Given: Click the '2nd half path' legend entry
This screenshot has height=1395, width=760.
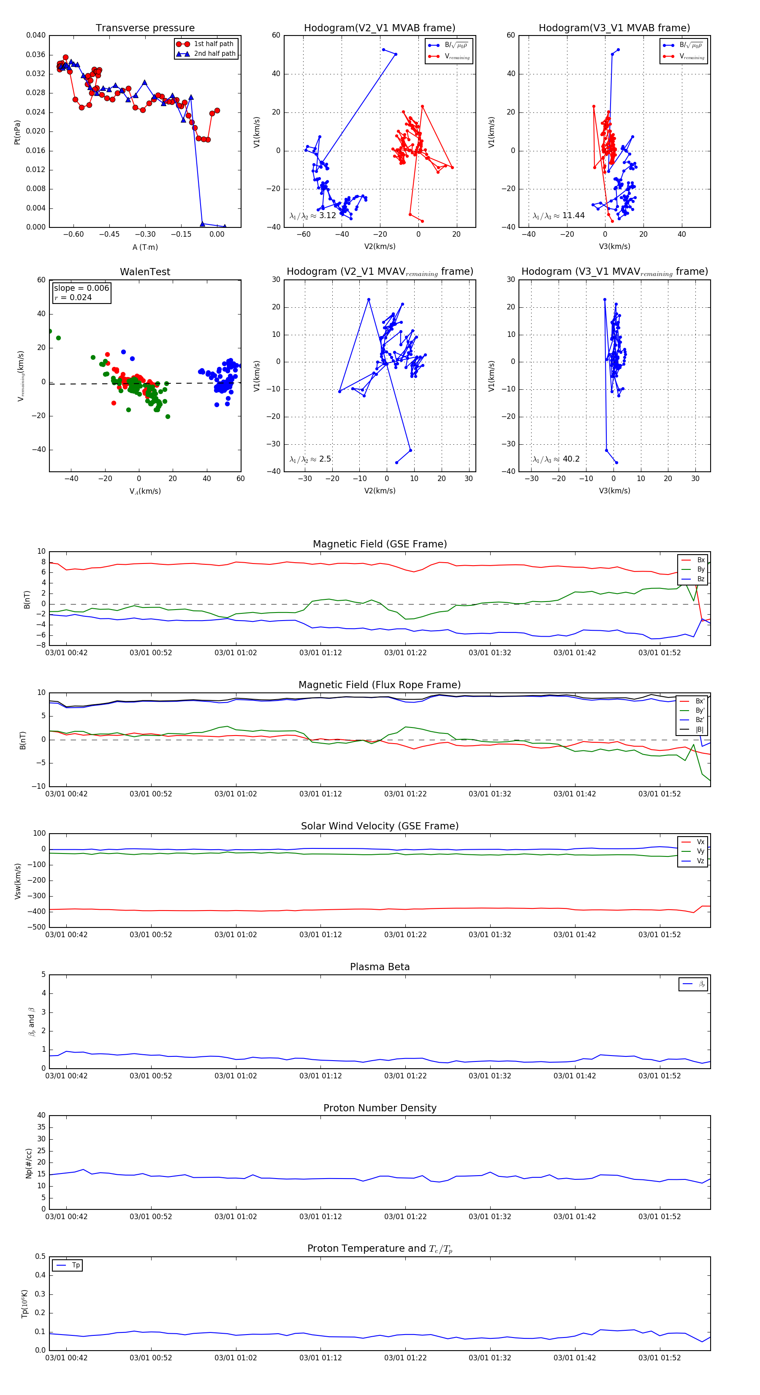Looking at the screenshot, I should [x=206, y=54].
